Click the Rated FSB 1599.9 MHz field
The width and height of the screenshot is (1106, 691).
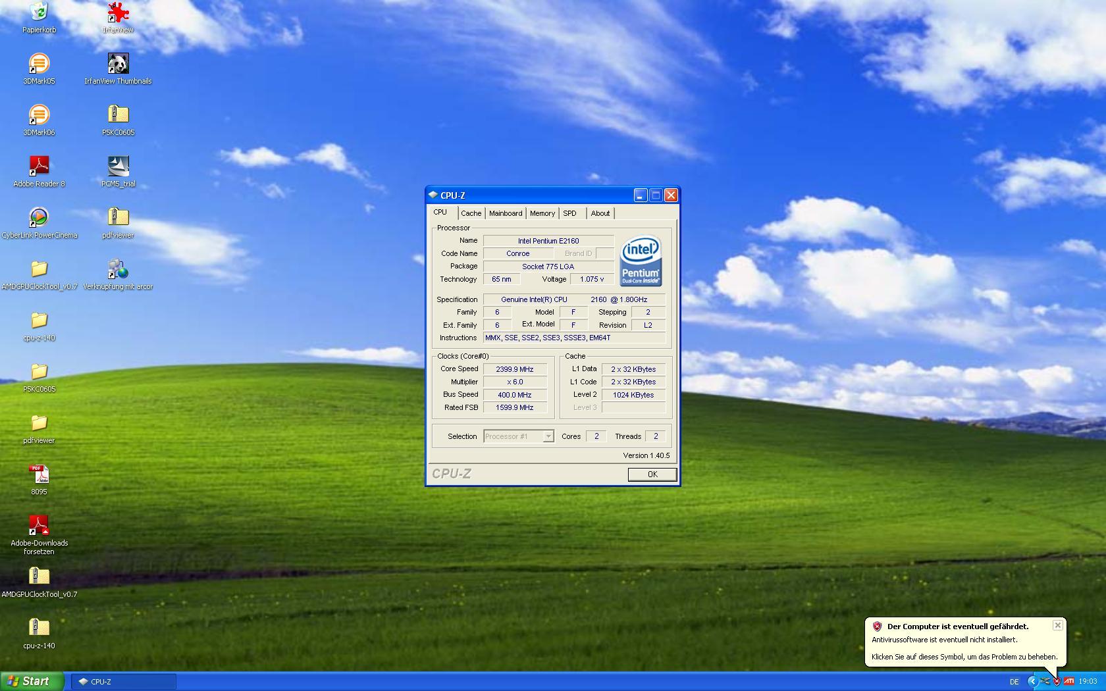[x=515, y=407]
